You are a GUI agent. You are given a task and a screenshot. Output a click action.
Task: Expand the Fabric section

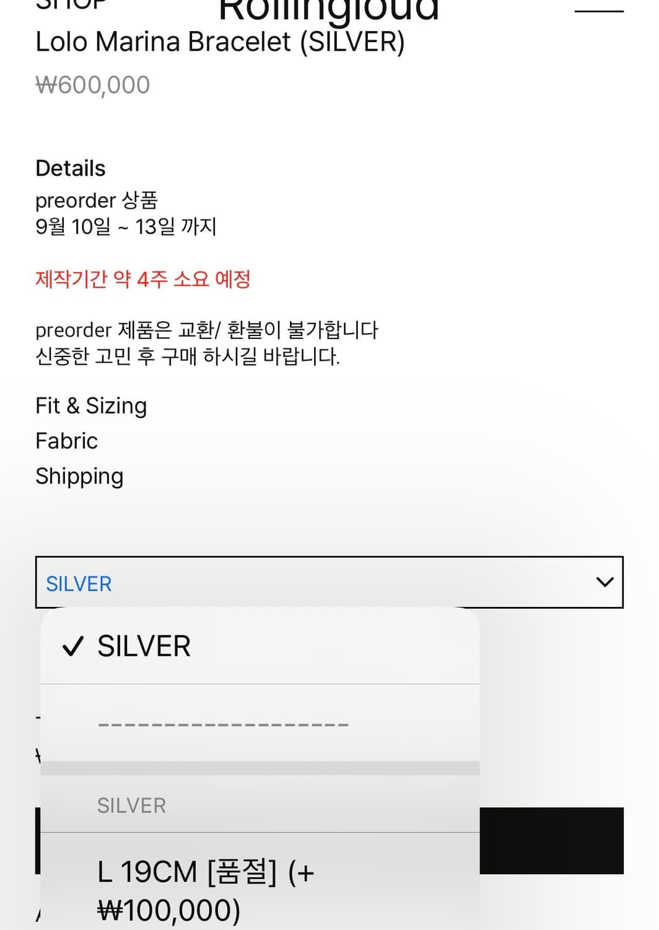click(66, 441)
